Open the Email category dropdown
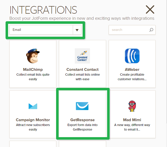The image size is (167, 147). point(41,30)
